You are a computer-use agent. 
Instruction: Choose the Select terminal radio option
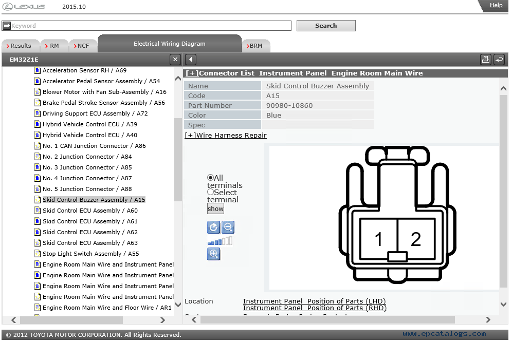point(210,192)
